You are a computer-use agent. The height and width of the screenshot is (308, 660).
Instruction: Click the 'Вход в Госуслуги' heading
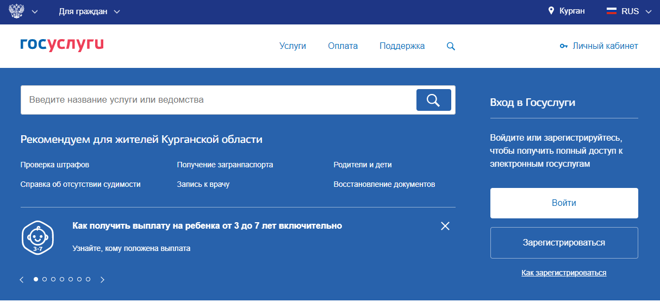coord(533,102)
